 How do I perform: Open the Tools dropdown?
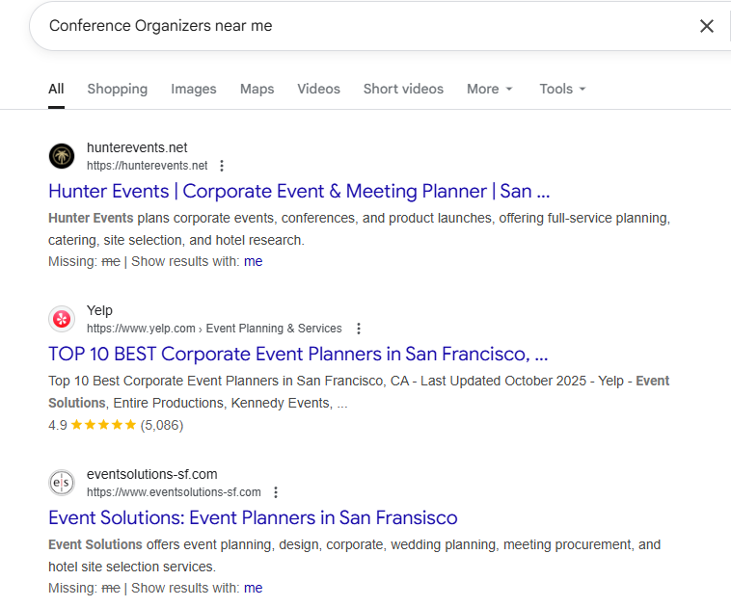(562, 89)
